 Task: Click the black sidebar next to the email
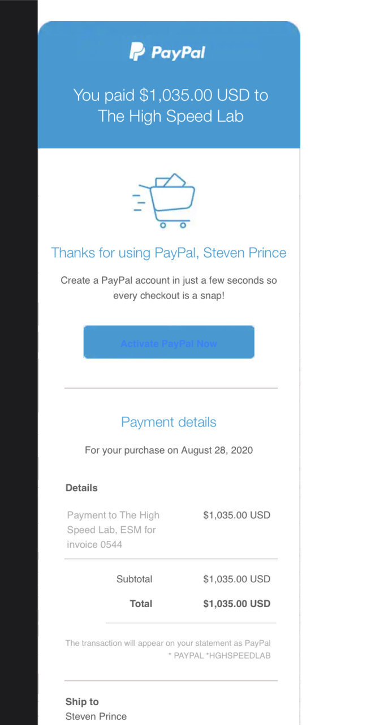[19, 362]
